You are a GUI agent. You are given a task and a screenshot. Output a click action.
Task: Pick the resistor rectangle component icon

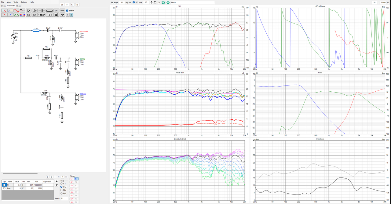[x=49, y=11]
